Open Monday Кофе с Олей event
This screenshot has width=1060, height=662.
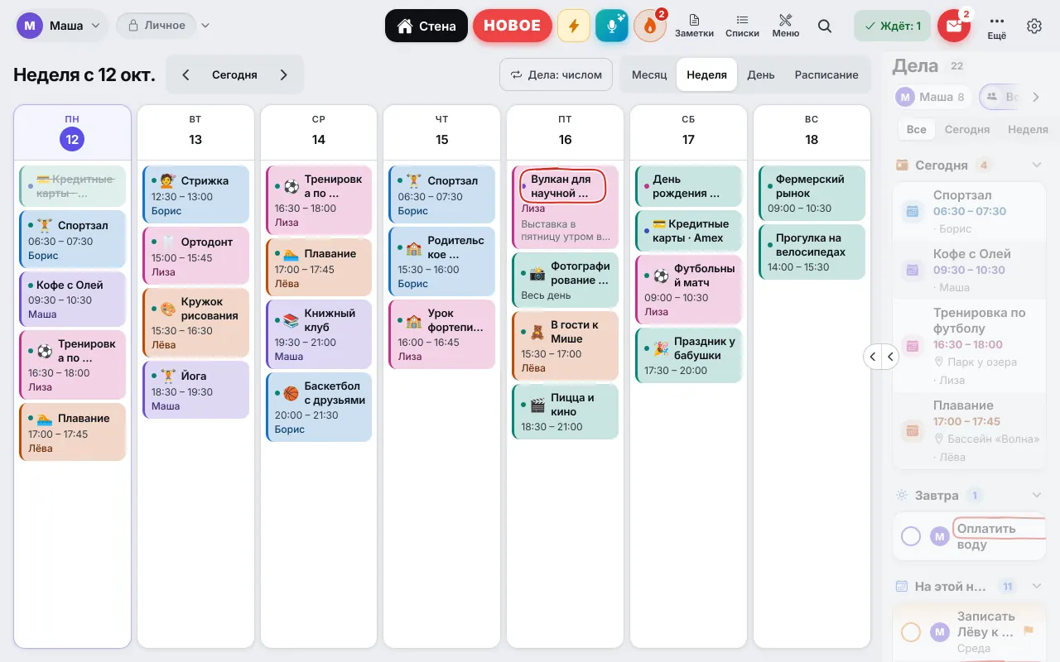(x=72, y=299)
